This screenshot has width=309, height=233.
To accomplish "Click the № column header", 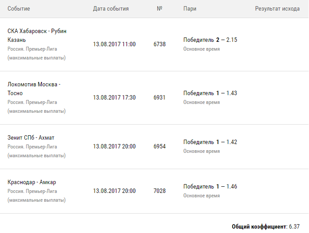I will pyautogui.click(x=159, y=9).
